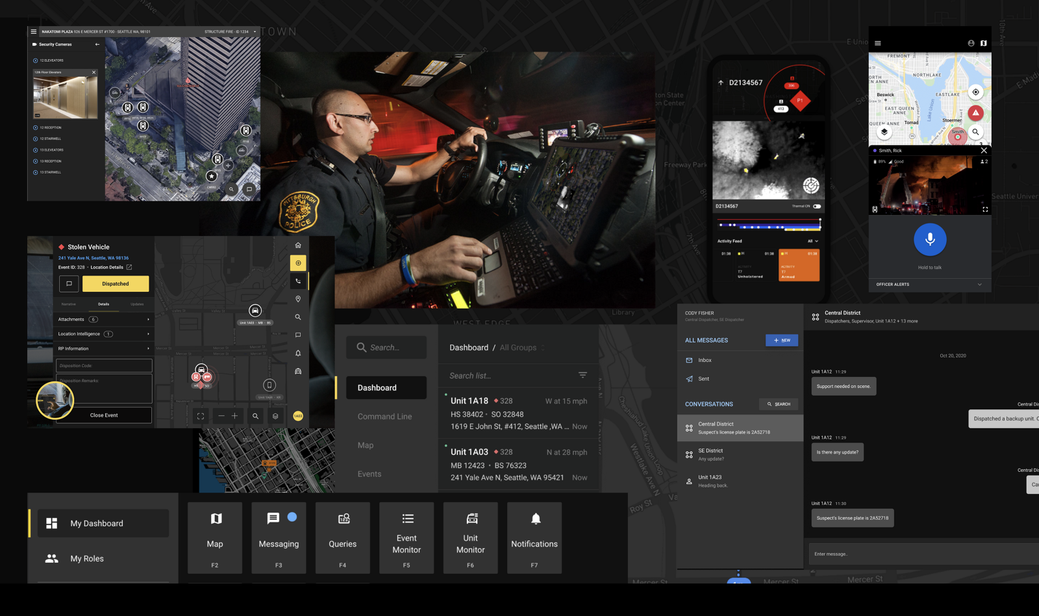
Task: Open My Dashboard in bottom menu
Action: pos(103,523)
